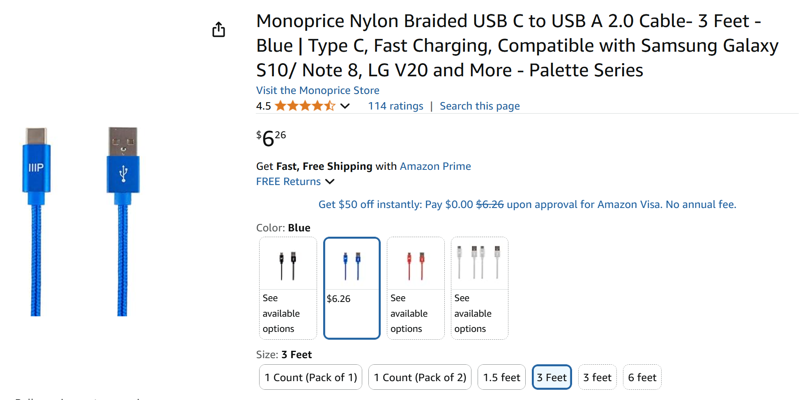Click the $6.26 price display
Viewport: 800px width, 400px height.
(x=271, y=138)
